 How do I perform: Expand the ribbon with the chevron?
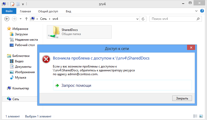196,11
